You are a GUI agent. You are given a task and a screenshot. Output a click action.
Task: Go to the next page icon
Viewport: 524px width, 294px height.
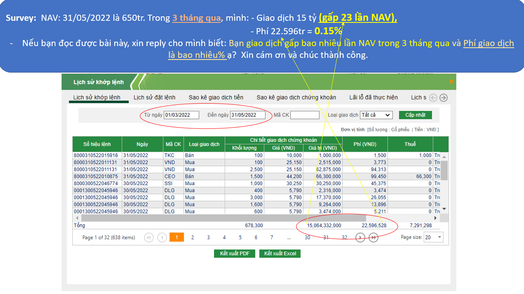tap(360, 238)
